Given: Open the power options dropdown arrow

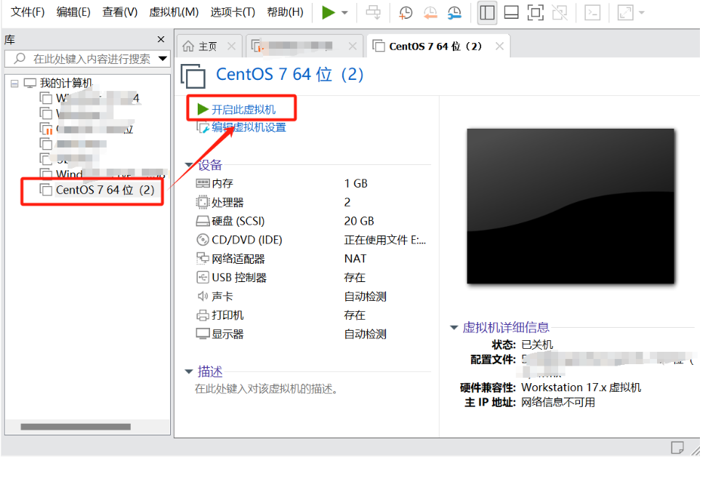Looking at the screenshot, I should [x=345, y=13].
